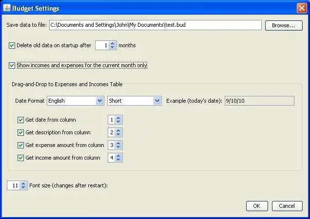
Task: Decrease the font size value
Action: 23,187
